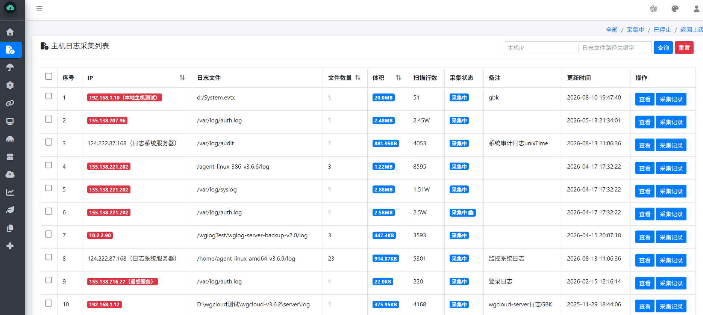This screenshot has height=315, width=703.
Task: Click 查看 for the /var/log/audit row
Action: click(x=645, y=145)
